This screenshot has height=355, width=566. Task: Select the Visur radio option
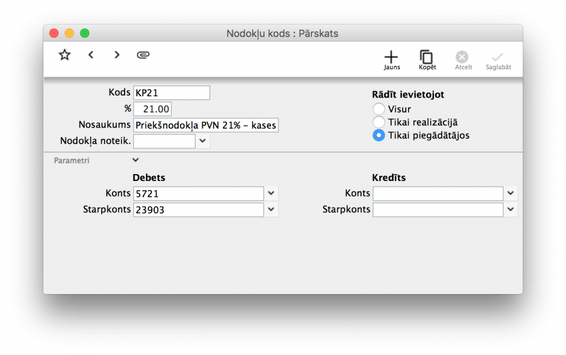click(379, 109)
